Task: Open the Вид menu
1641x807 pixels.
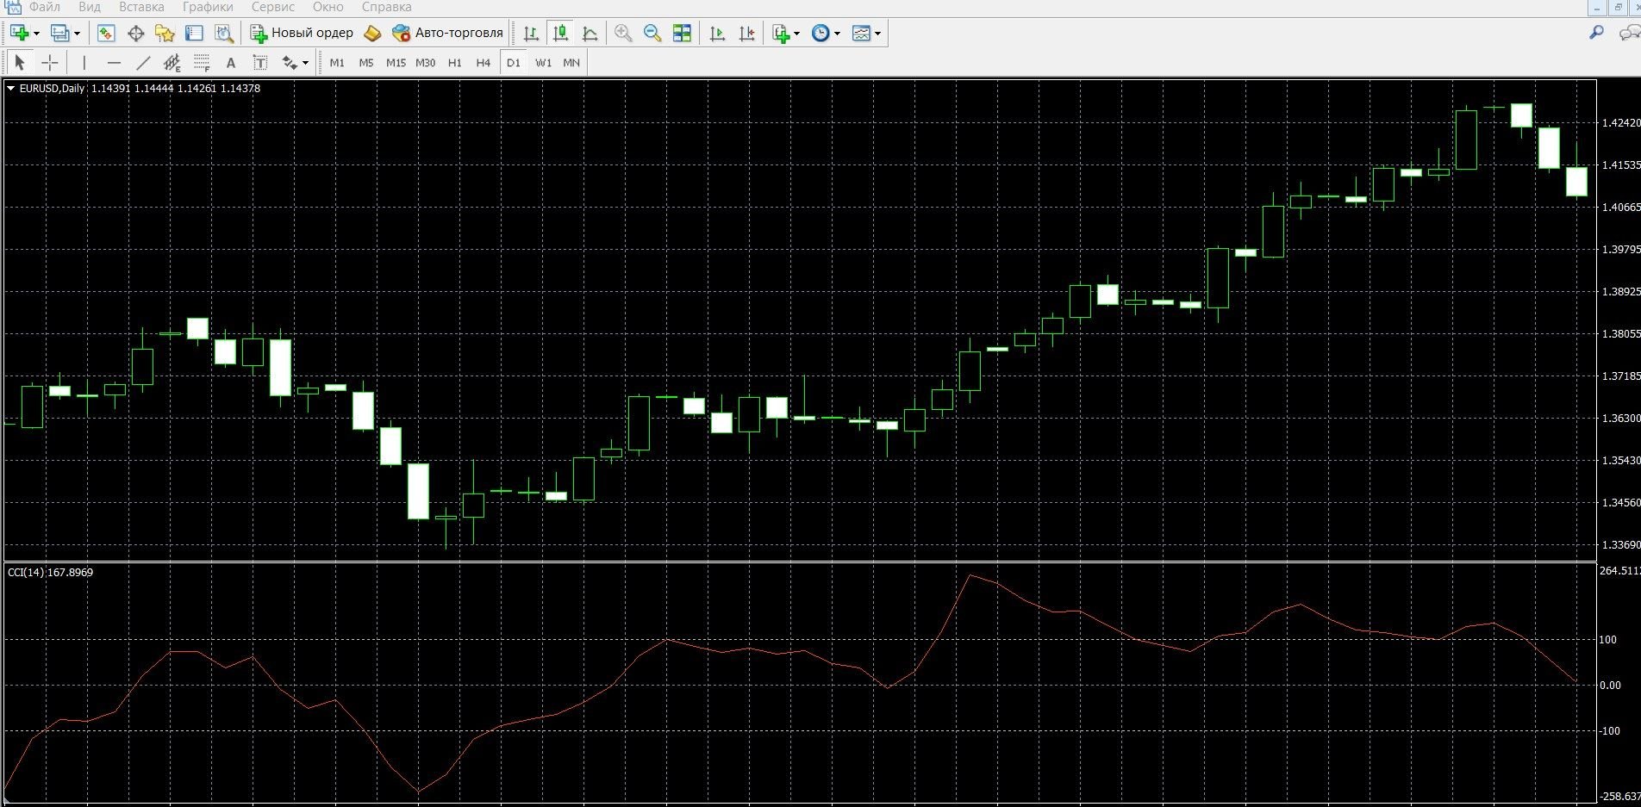Action: pyautogui.click(x=90, y=7)
